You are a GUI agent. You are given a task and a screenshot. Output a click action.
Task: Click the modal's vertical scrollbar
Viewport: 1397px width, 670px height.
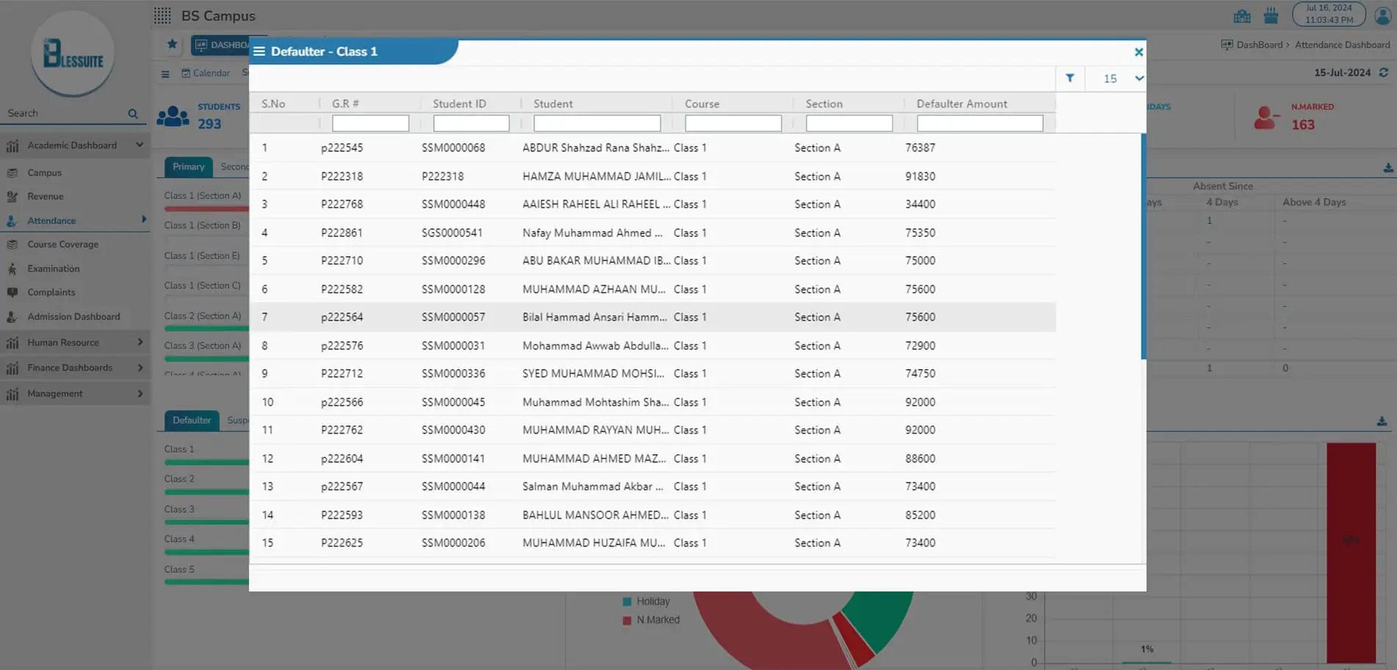pos(1143,246)
